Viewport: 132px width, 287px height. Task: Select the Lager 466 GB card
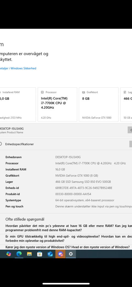click(126, 105)
